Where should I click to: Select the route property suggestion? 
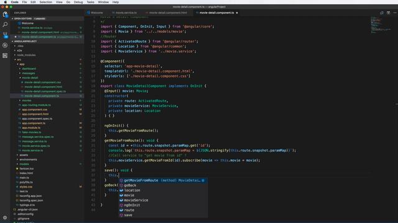point(164,210)
